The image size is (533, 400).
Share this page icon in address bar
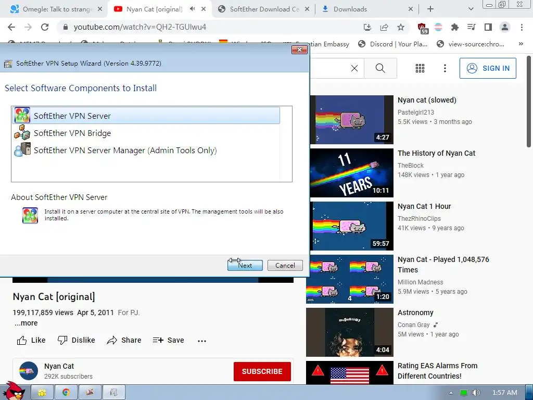(384, 27)
